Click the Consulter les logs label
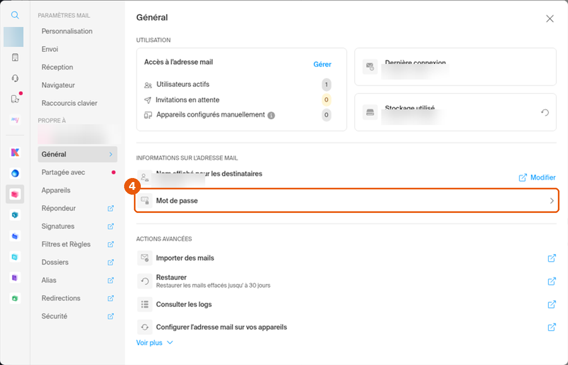Image resolution: width=568 pixels, height=365 pixels. tap(184, 304)
